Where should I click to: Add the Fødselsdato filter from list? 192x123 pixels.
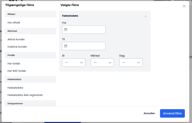15,88
